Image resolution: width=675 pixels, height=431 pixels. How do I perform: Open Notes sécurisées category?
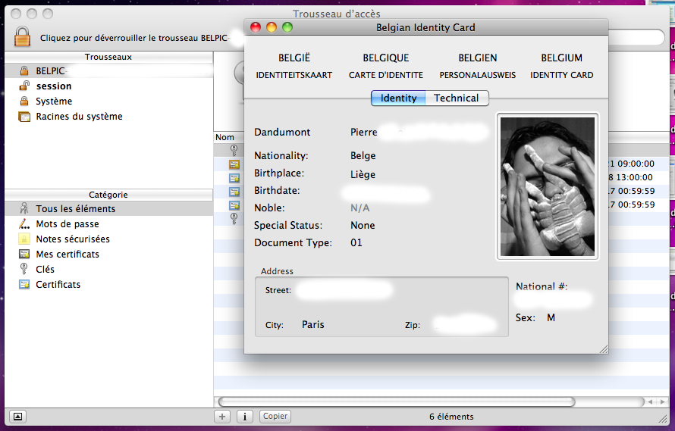[x=72, y=239]
